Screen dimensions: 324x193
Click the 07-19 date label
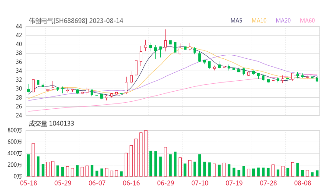[x=234, y=183]
